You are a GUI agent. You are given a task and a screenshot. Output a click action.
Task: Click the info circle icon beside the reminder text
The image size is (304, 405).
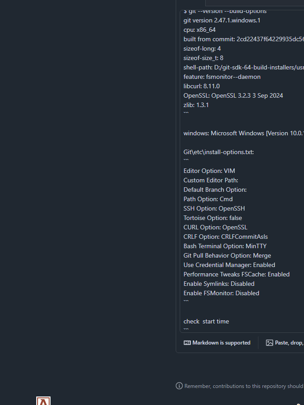[x=179, y=386]
